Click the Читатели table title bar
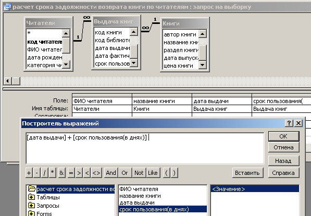311x216 pixels. (x=48, y=23)
